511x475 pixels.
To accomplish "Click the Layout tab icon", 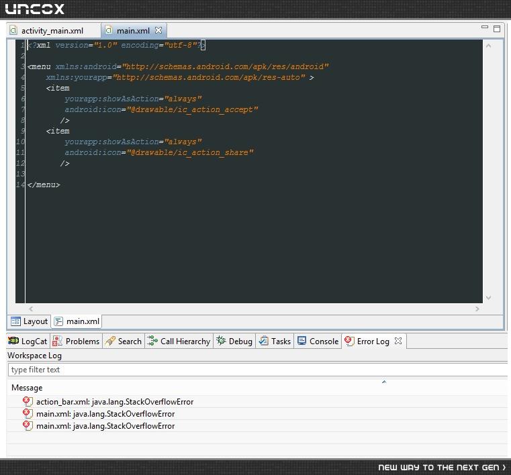I will point(15,321).
